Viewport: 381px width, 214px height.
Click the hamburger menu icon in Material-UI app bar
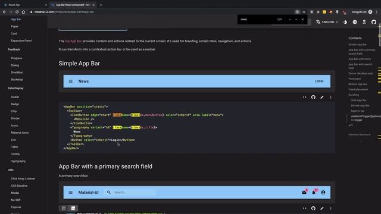70,193
